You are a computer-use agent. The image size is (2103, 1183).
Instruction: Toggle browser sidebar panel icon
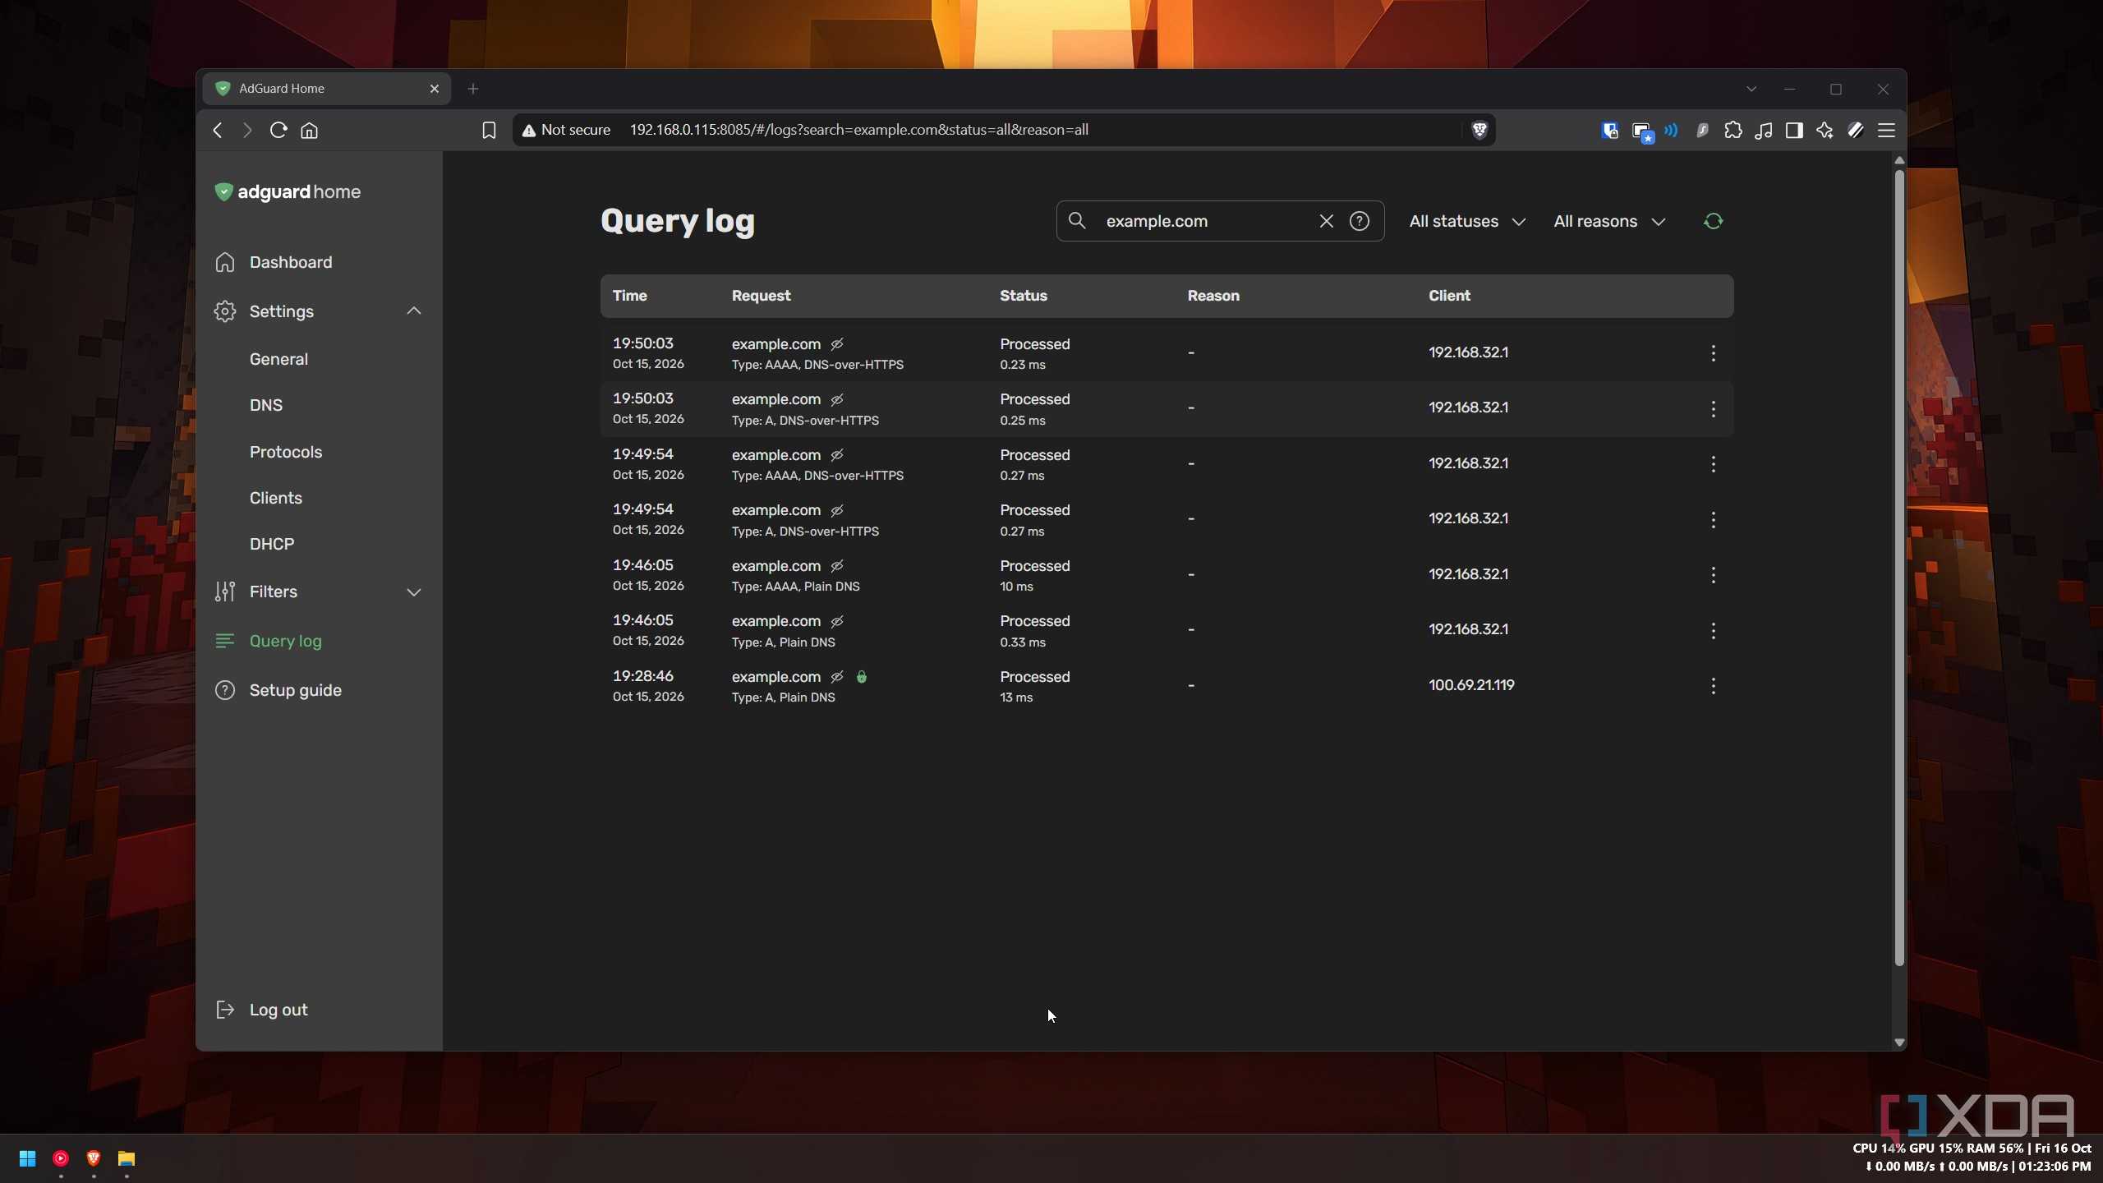pyautogui.click(x=1794, y=130)
